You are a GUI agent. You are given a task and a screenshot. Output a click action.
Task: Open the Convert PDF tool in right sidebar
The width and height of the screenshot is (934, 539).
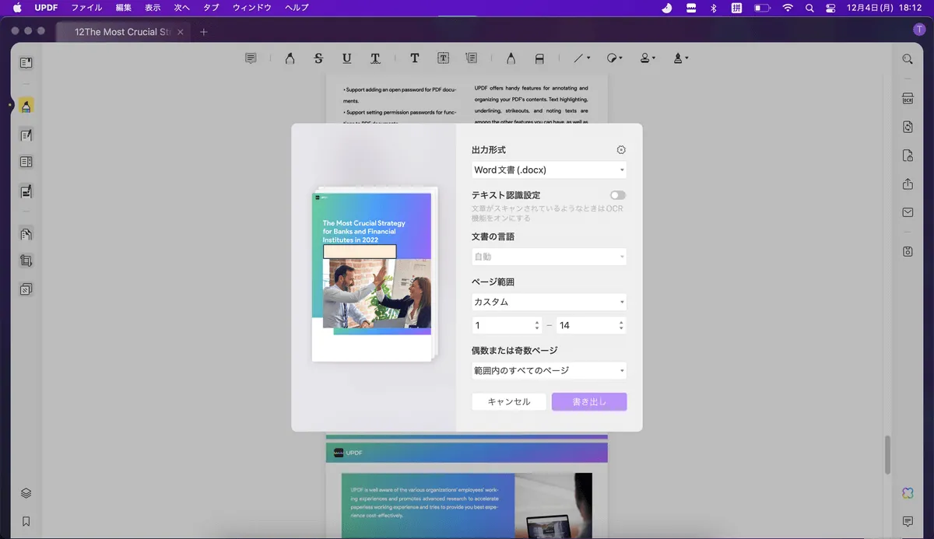tap(908, 127)
